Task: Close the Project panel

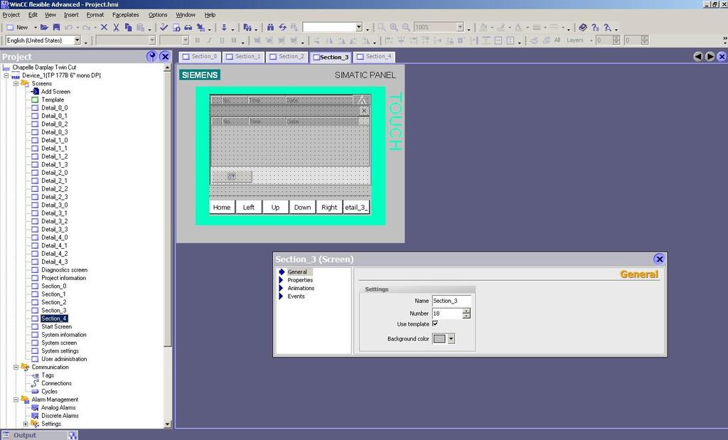Action: [x=165, y=57]
